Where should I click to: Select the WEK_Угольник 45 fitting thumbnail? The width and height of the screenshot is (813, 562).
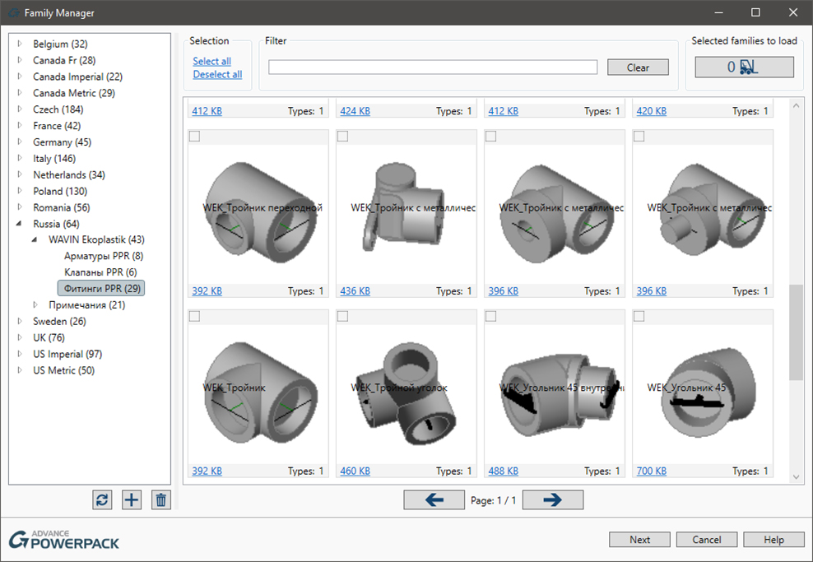tap(703, 387)
